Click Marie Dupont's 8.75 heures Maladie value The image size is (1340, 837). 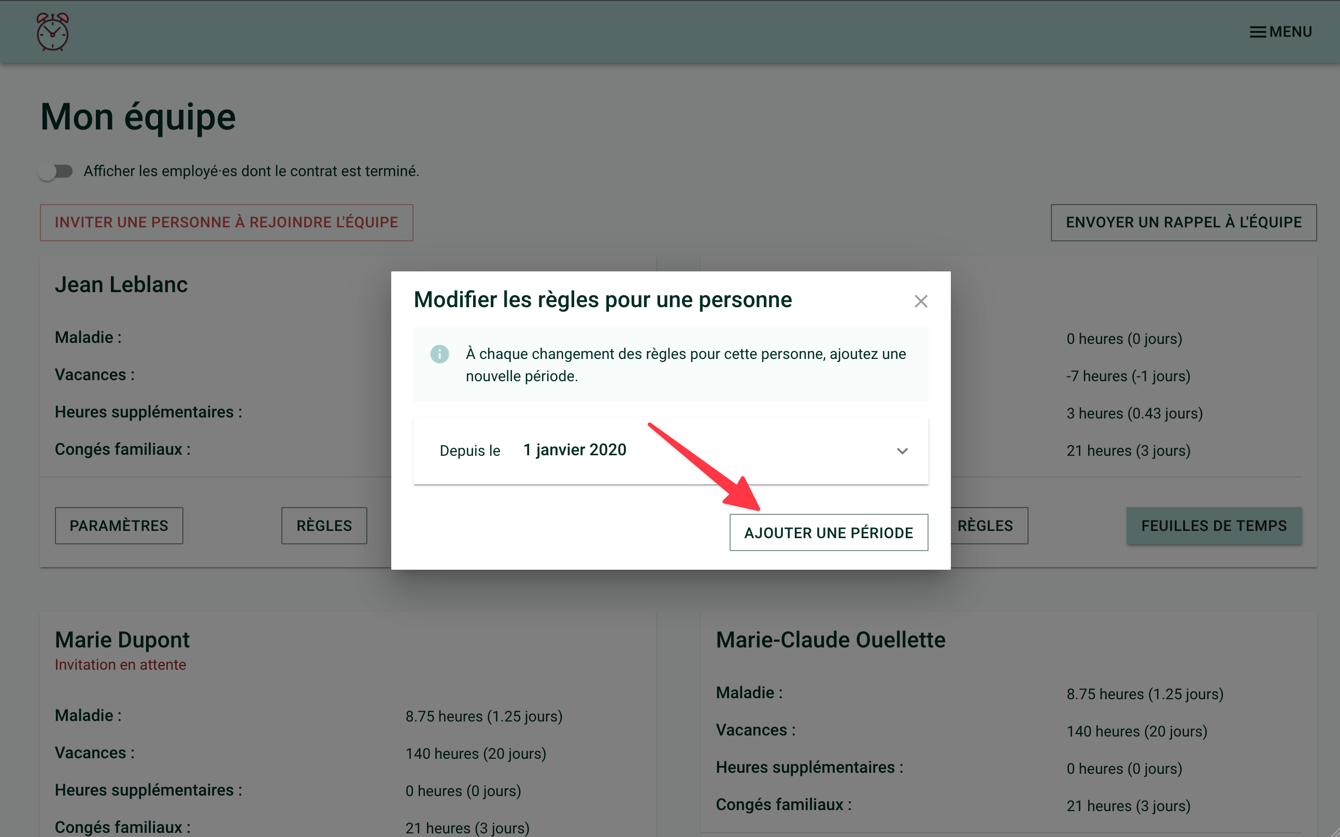[x=483, y=717]
